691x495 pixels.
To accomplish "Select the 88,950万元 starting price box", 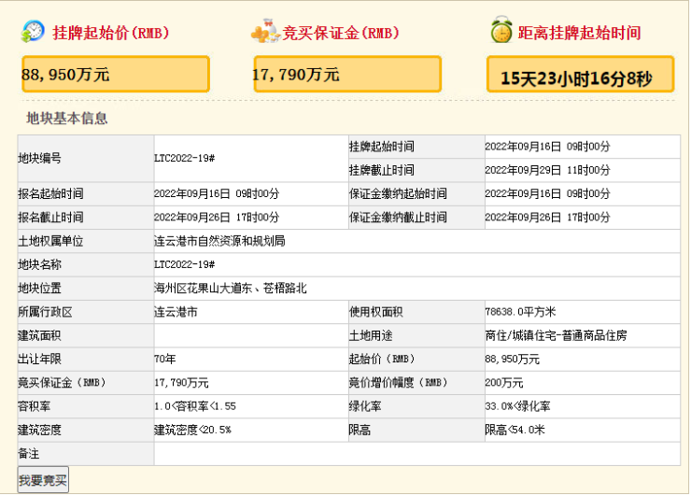I will 116,74.
